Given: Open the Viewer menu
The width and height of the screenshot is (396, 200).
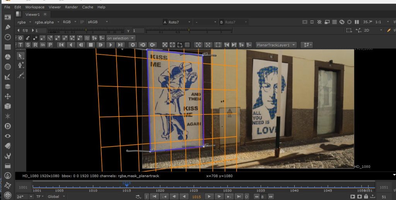Looking at the screenshot, I should (x=55, y=7).
